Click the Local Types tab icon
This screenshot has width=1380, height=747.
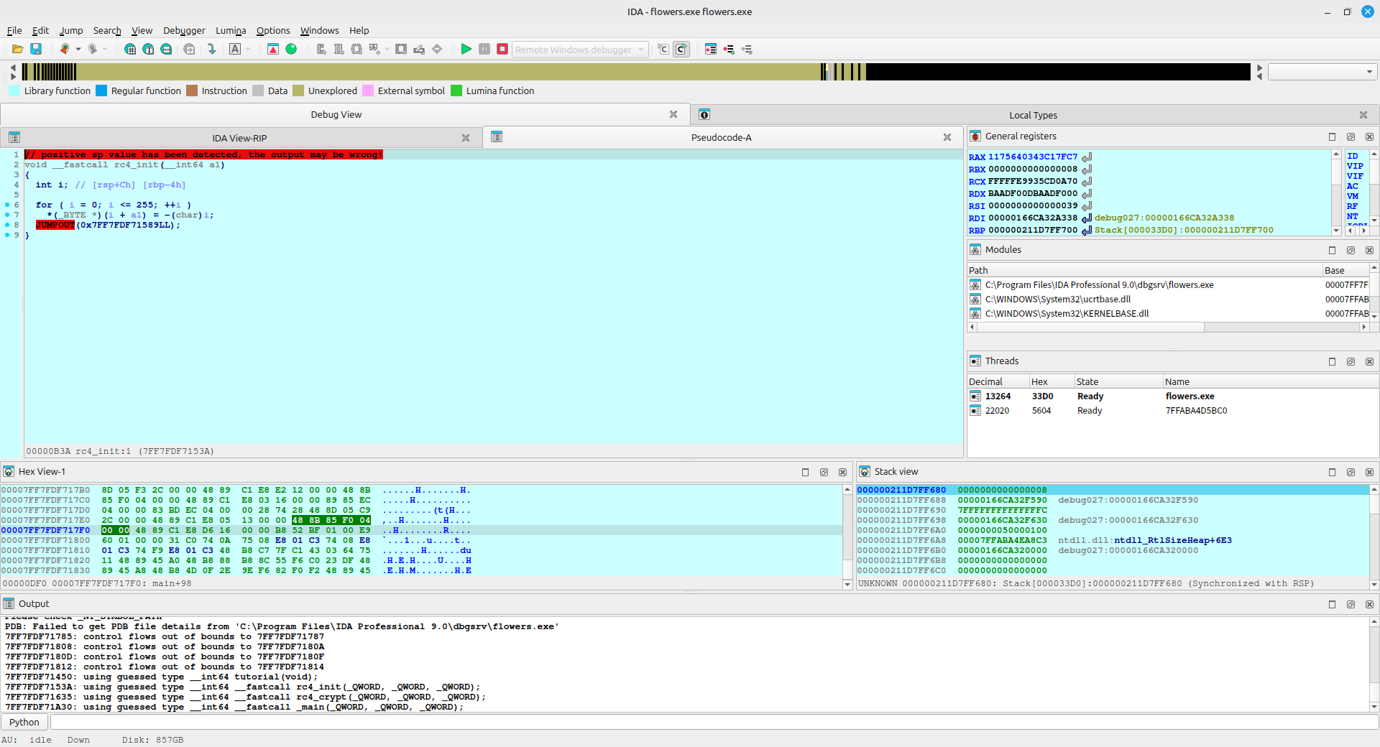pos(704,115)
